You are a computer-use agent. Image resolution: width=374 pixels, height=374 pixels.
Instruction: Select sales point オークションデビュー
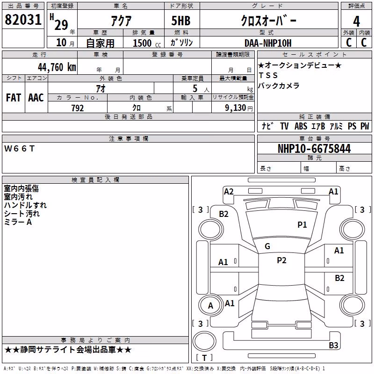pyautogui.click(x=300, y=65)
